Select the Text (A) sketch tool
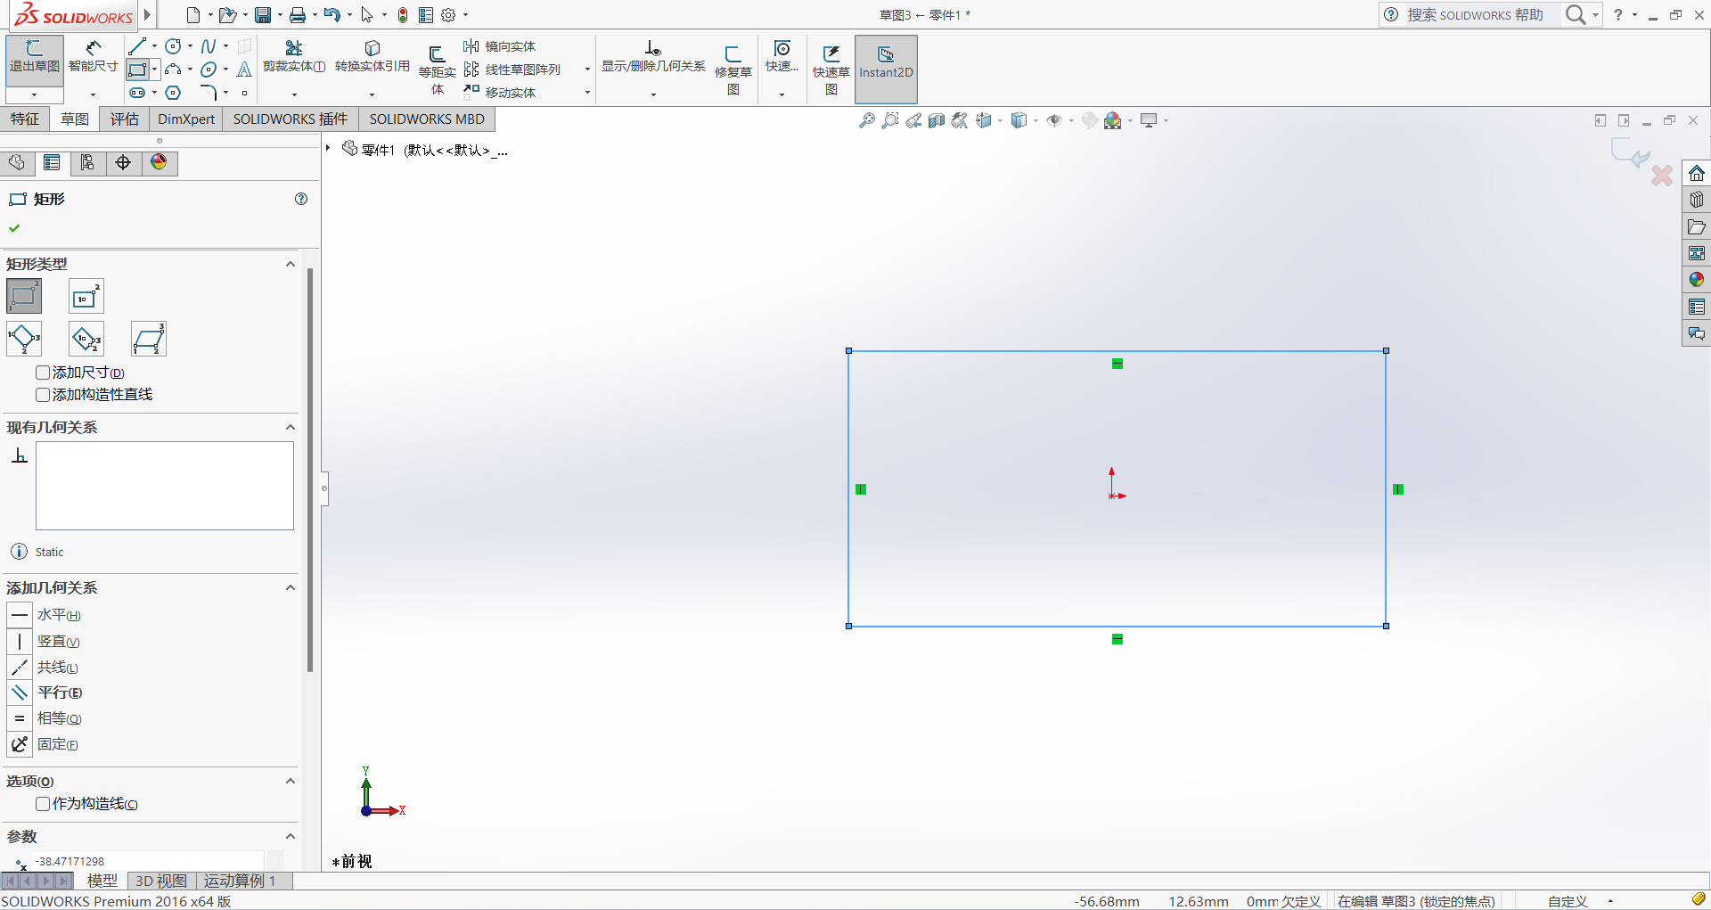Image resolution: width=1711 pixels, height=910 pixels. 244,70
